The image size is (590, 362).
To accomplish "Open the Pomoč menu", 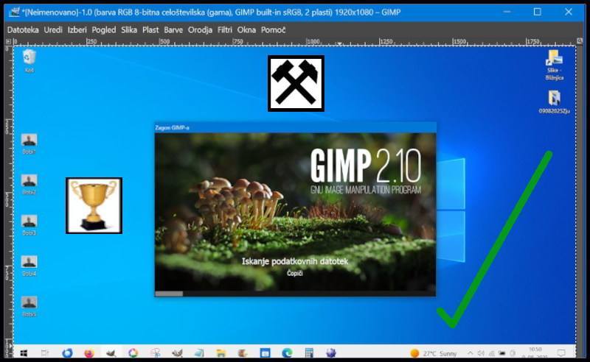I will click(273, 29).
